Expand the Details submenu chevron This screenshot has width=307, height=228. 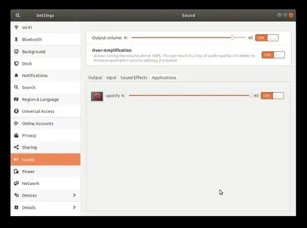[74, 207]
